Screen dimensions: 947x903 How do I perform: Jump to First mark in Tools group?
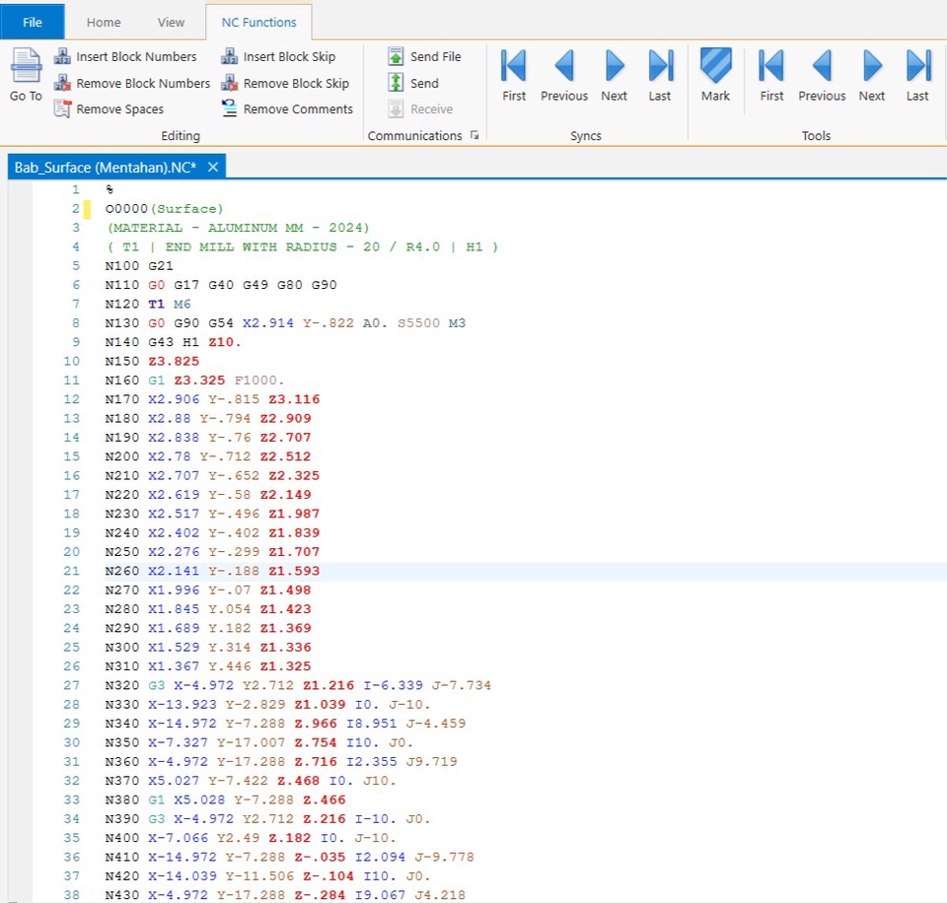[771, 75]
